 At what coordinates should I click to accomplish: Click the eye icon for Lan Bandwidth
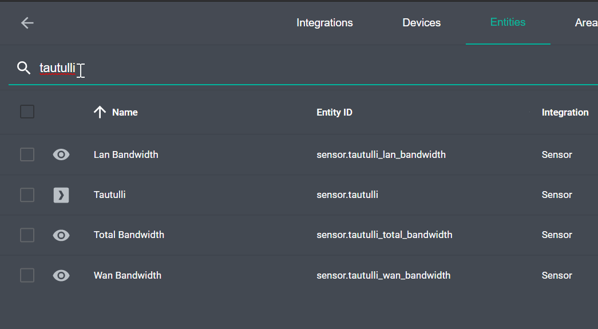pyautogui.click(x=61, y=154)
